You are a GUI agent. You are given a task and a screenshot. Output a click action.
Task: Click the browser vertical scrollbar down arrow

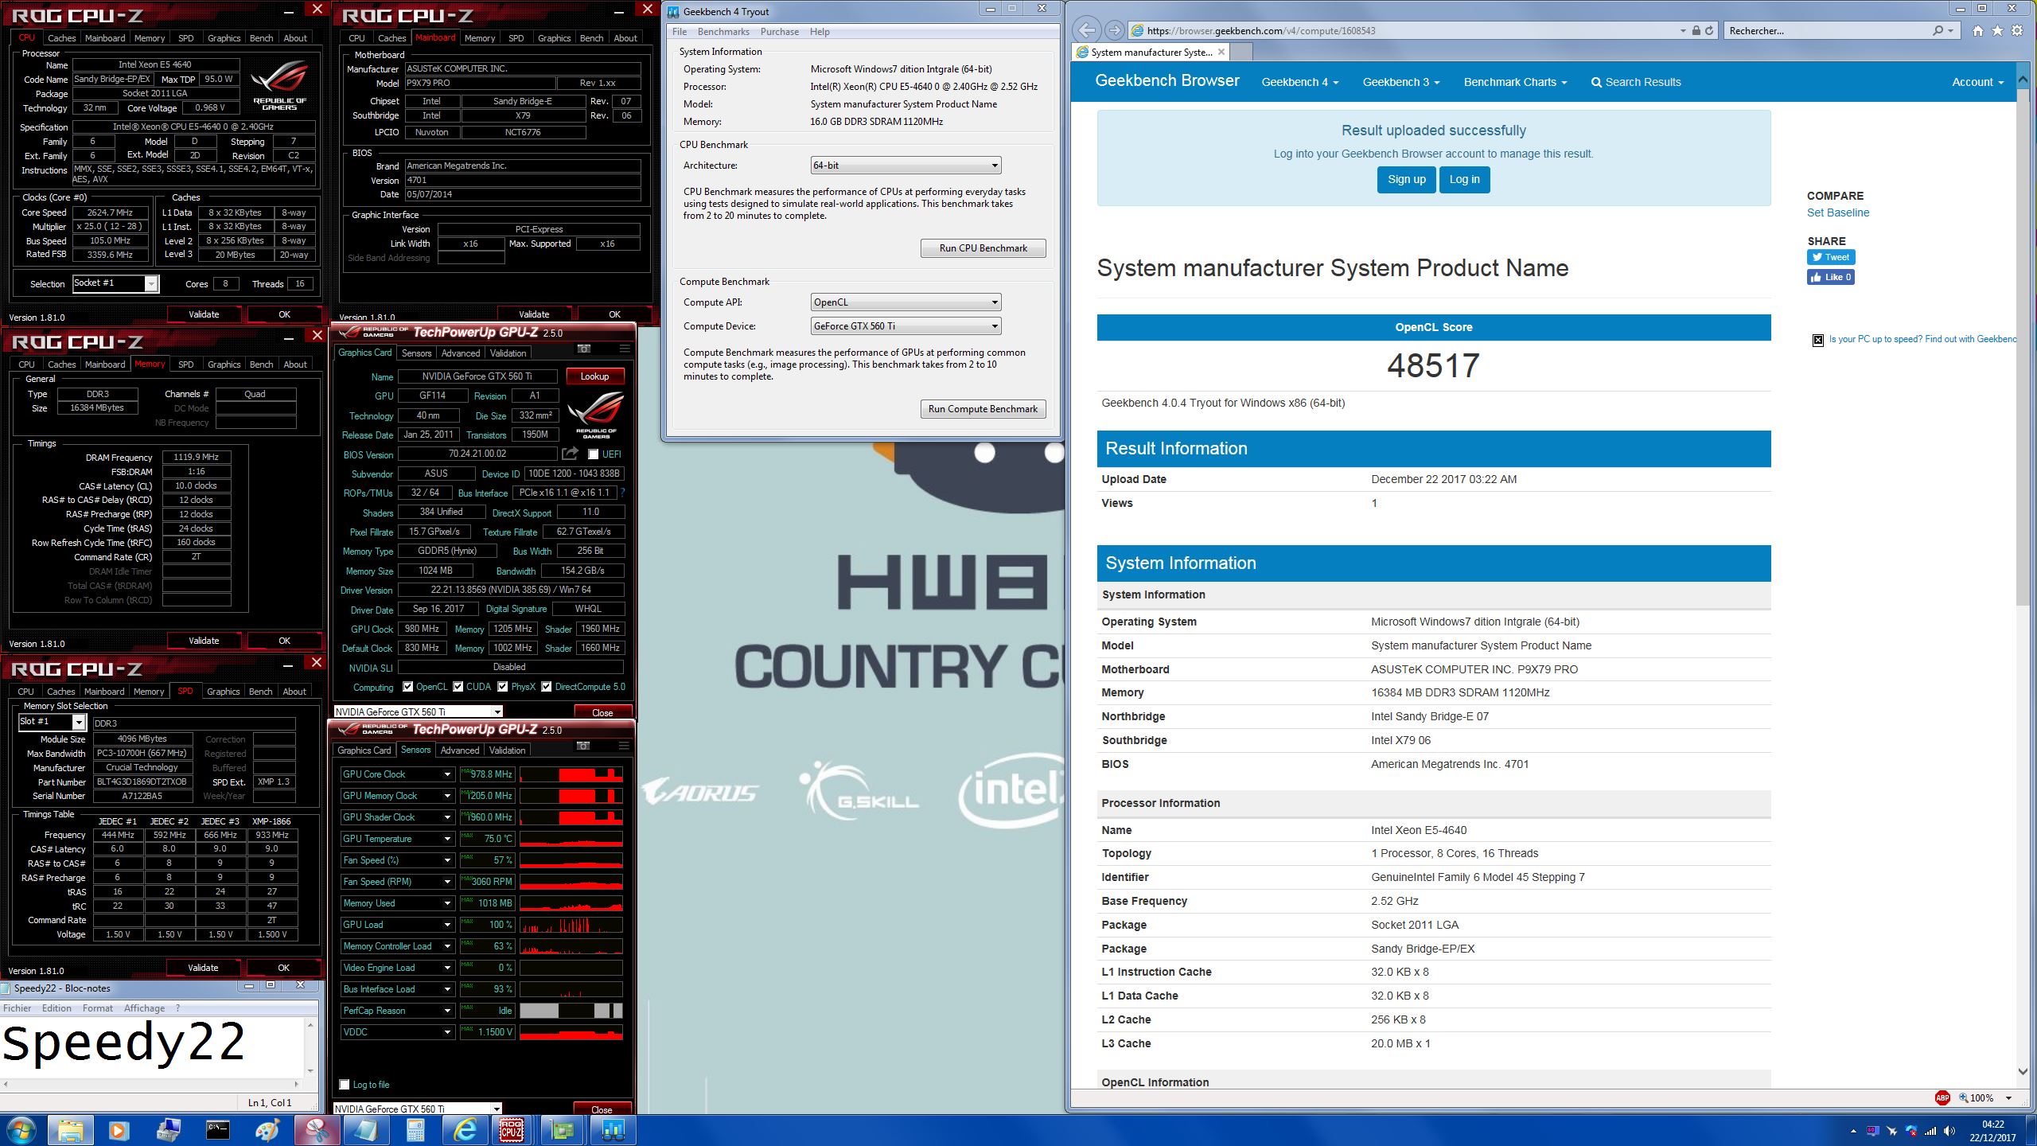[2023, 1070]
